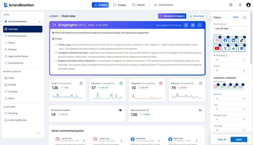Expand the Language dropdown

pyautogui.click(x=230, y=130)
